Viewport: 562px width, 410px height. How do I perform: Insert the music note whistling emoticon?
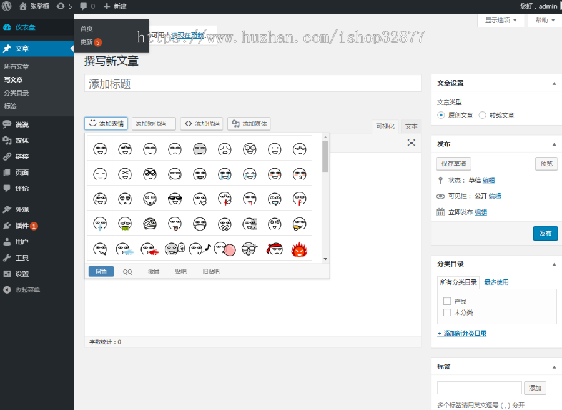(200, 249)
